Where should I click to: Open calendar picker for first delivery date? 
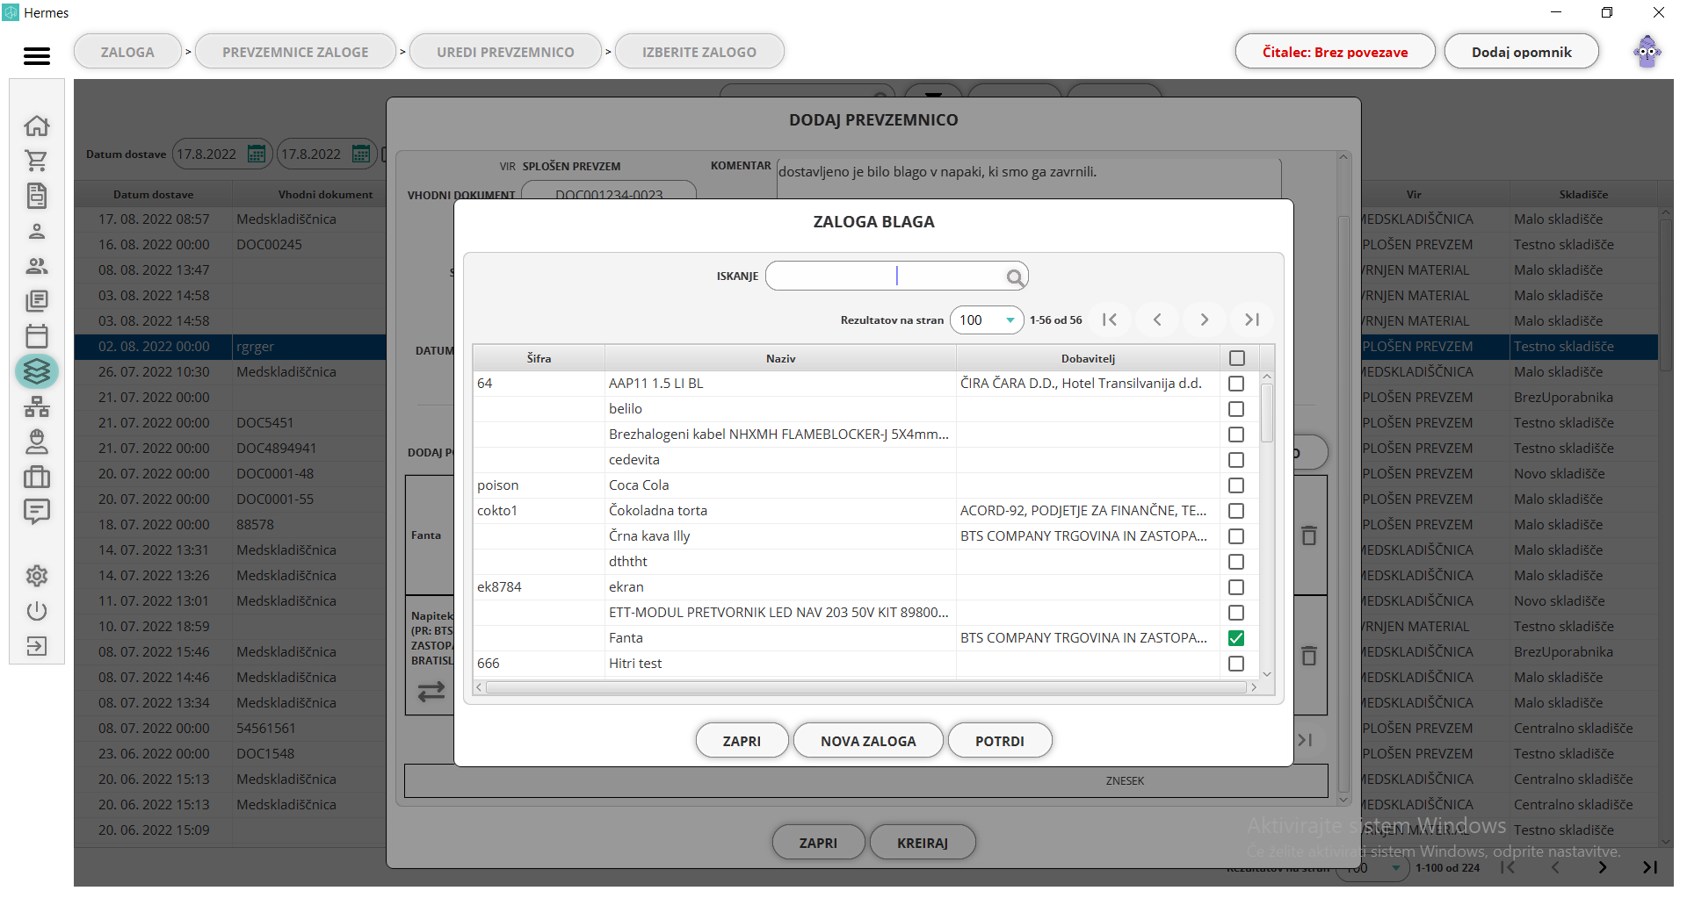(257, 154)
